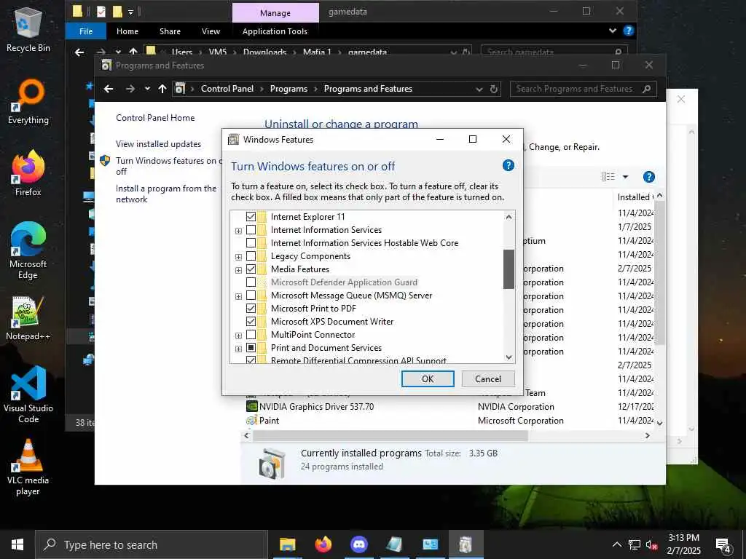Enable MultiPoint Connector checkbox

pyautogui.click(x=251, y=335)
